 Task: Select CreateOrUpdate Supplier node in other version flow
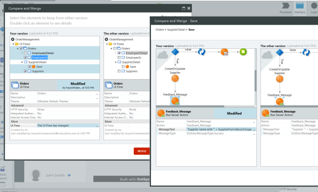coord(280,79)
